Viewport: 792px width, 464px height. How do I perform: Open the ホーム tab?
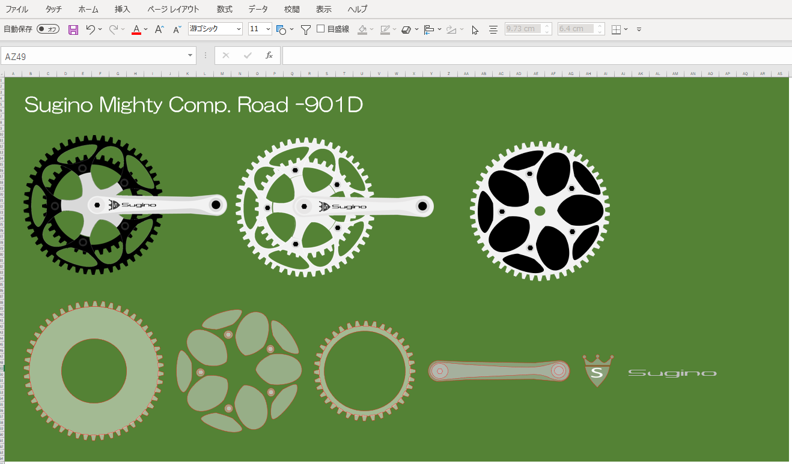88,10
